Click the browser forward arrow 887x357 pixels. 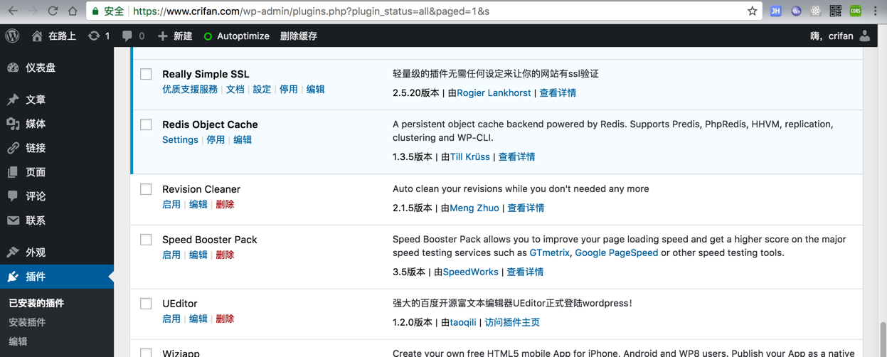coord(33,11)
